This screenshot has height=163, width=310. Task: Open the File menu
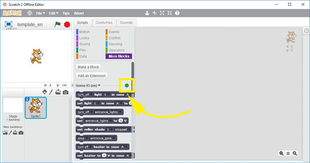pos(40,13)
